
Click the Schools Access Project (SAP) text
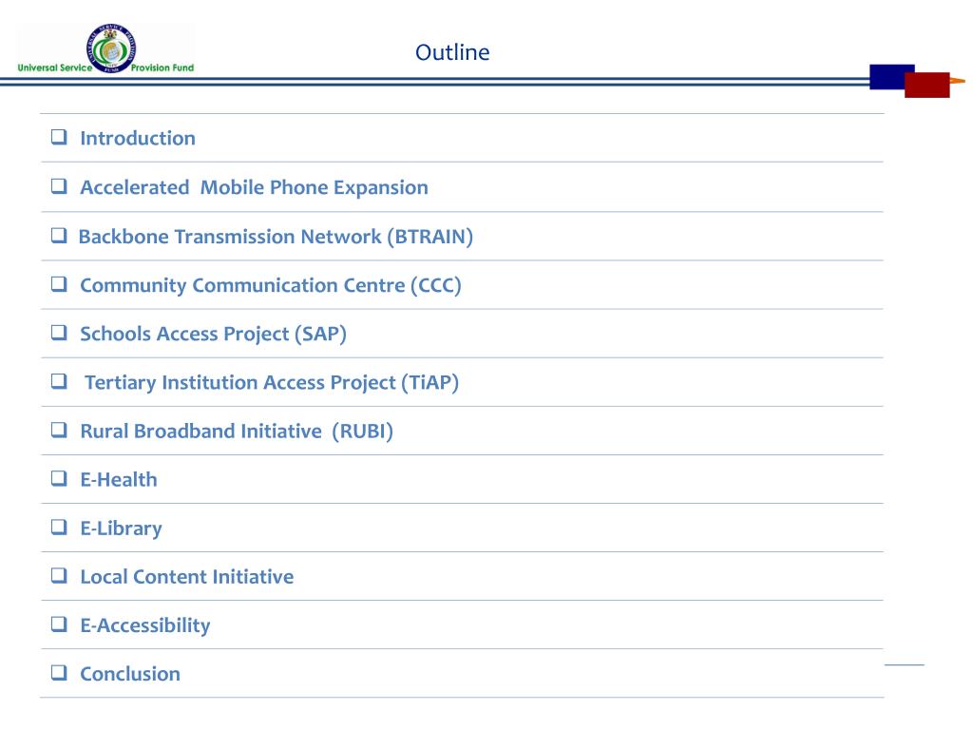(x=213, y=334)
